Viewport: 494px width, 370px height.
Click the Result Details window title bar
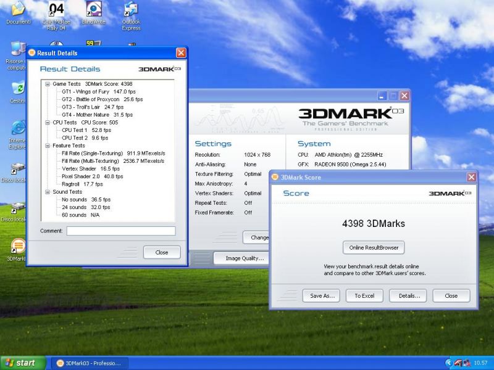pyautogui.click(x=107, y=53)
